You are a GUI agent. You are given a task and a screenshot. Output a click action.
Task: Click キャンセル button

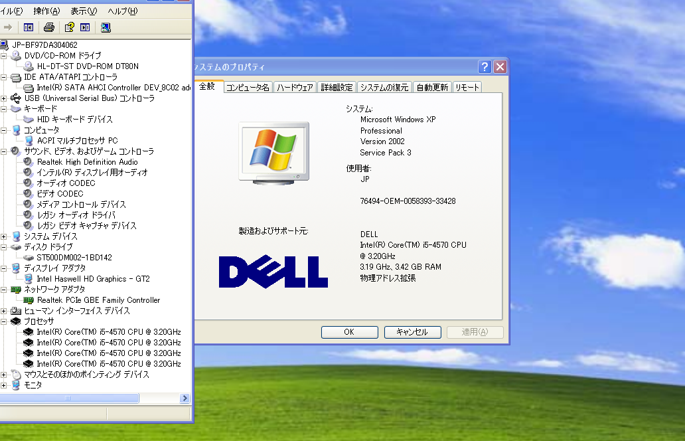(412, 332)
